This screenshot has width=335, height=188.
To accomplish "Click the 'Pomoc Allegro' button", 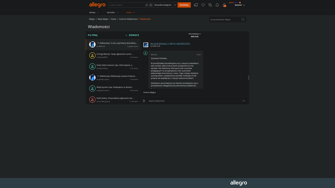I will tap(150, 92).
